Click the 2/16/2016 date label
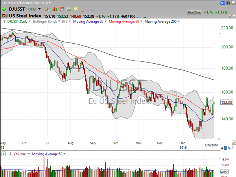 pyautogui.click(x=211, y=145)
